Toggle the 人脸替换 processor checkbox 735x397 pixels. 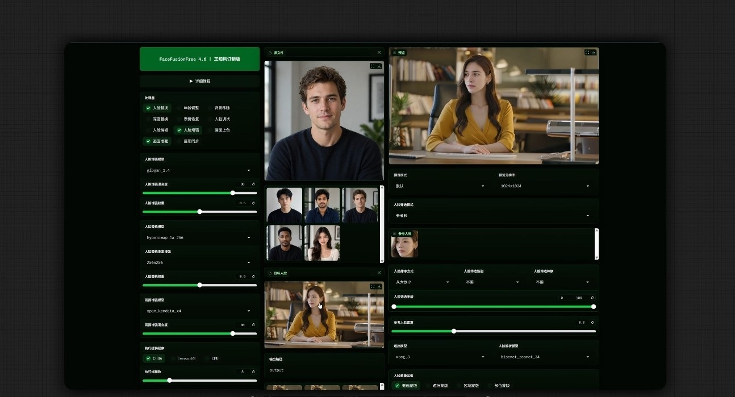pyautogui.click(x=148, y=108)
